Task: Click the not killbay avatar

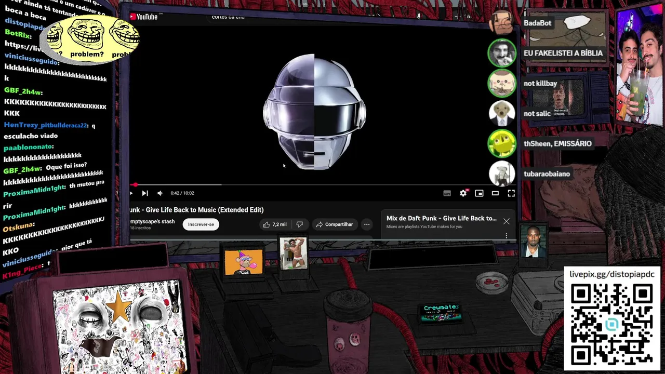Action: 501,83
